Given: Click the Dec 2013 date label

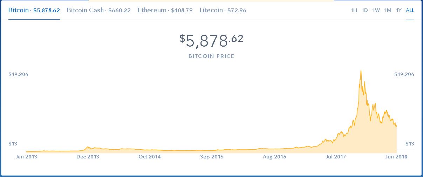Looking at the screenshot, I should (x=88, y=157).
